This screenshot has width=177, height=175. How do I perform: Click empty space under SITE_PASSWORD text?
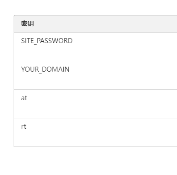tap(47, 53)
